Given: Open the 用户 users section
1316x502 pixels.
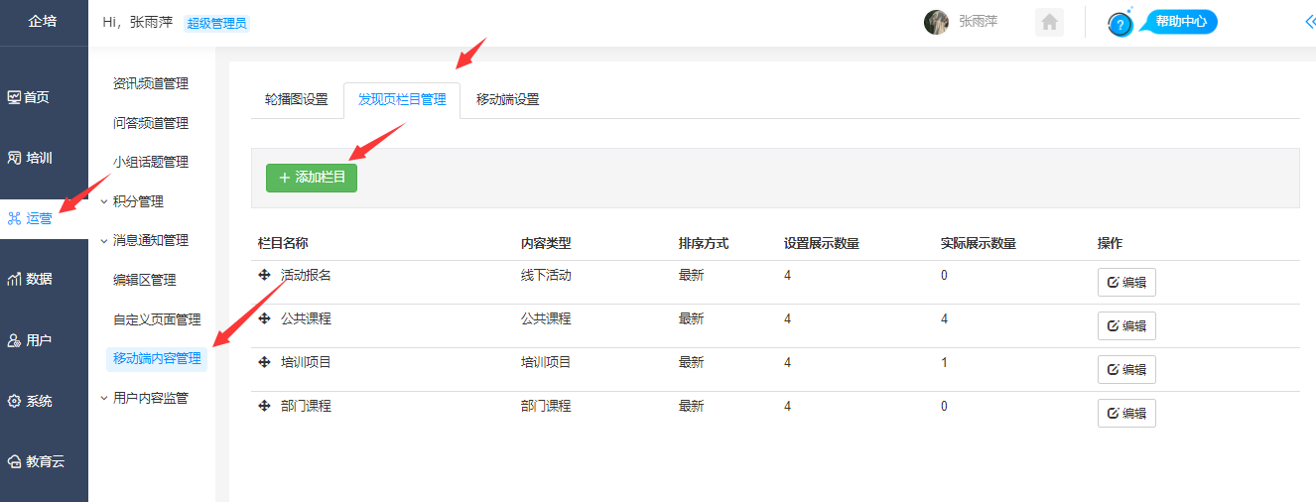Looking at the screenshot, I should click(30, 340).
